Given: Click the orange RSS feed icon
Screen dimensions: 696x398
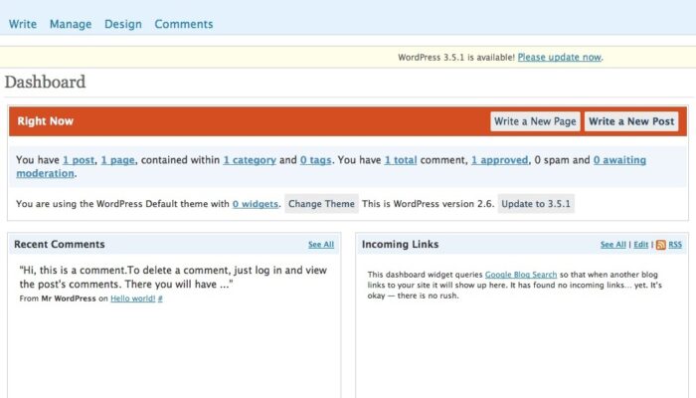Looking at the screenshot, I should click(660, 245).
